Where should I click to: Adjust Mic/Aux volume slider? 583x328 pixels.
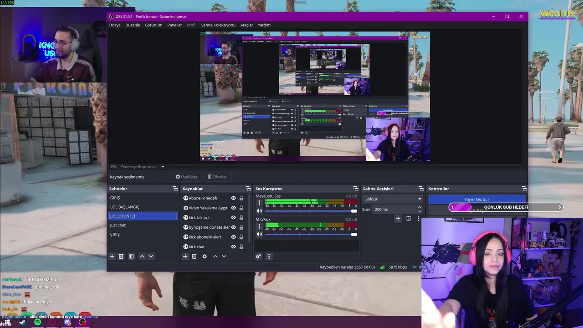coord(311,234)
